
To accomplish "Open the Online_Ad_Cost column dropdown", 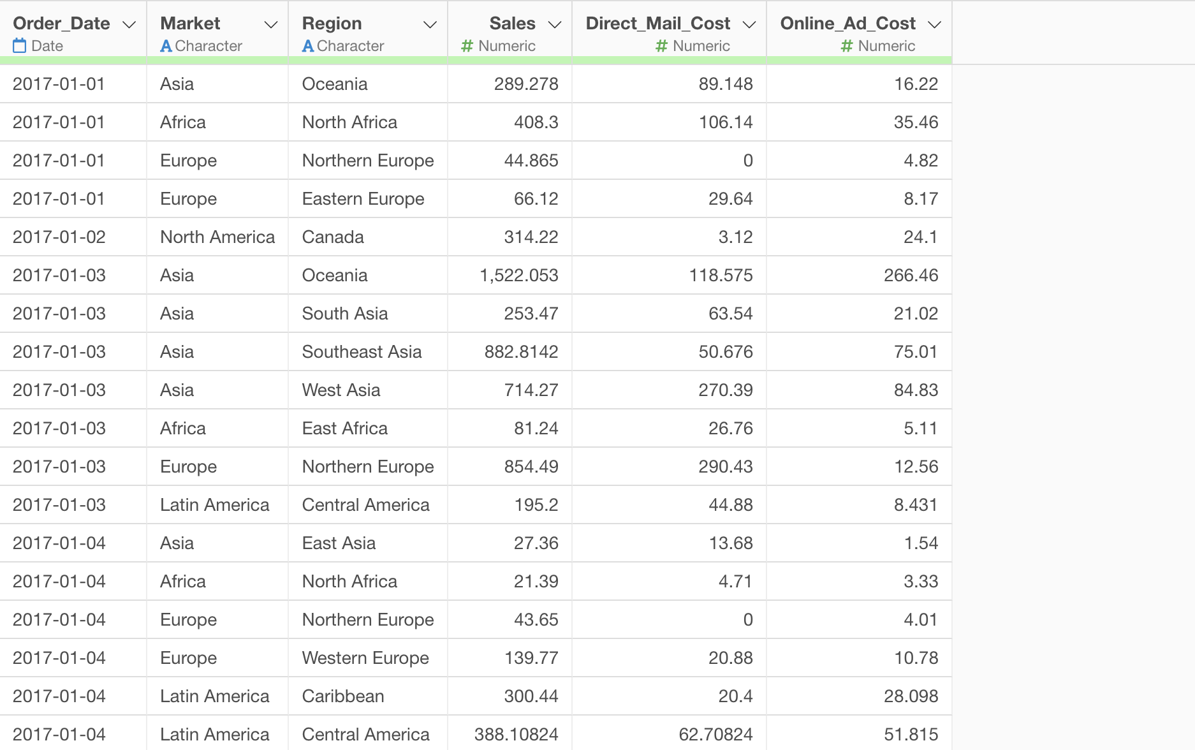I will click(935, 24).
